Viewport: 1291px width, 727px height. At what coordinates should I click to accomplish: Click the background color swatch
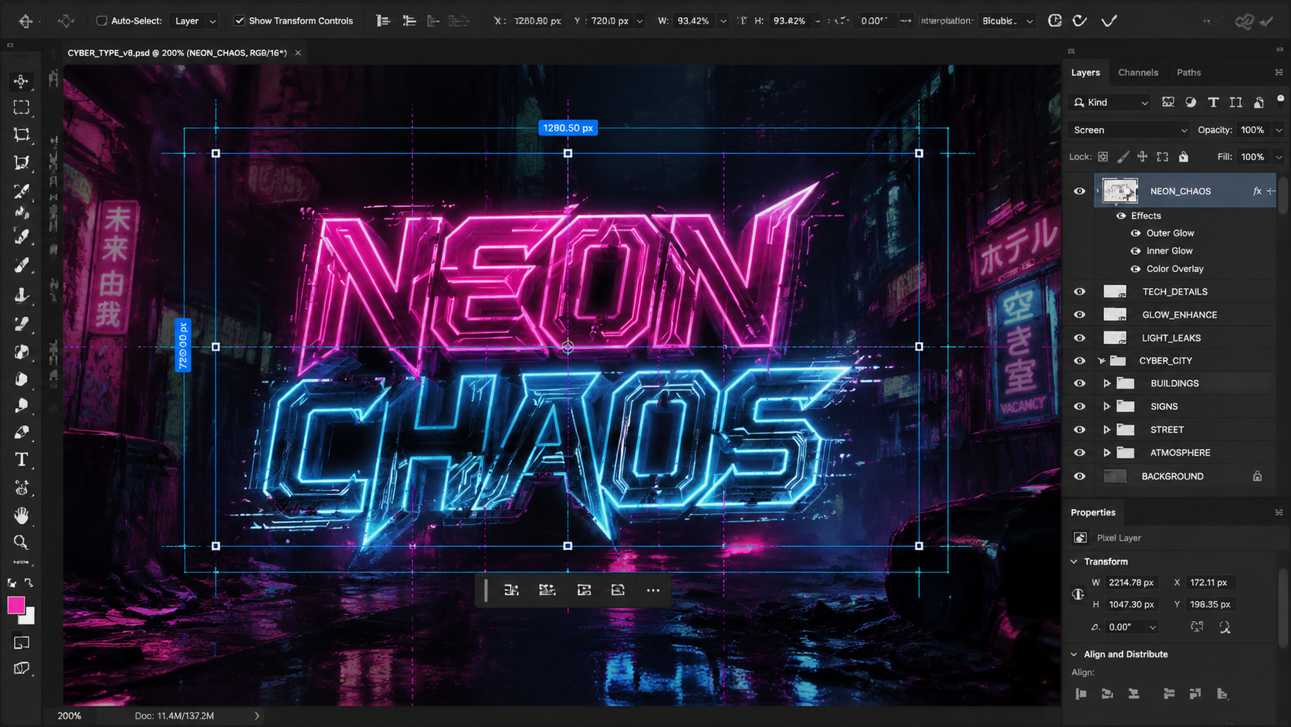(29, 617)
